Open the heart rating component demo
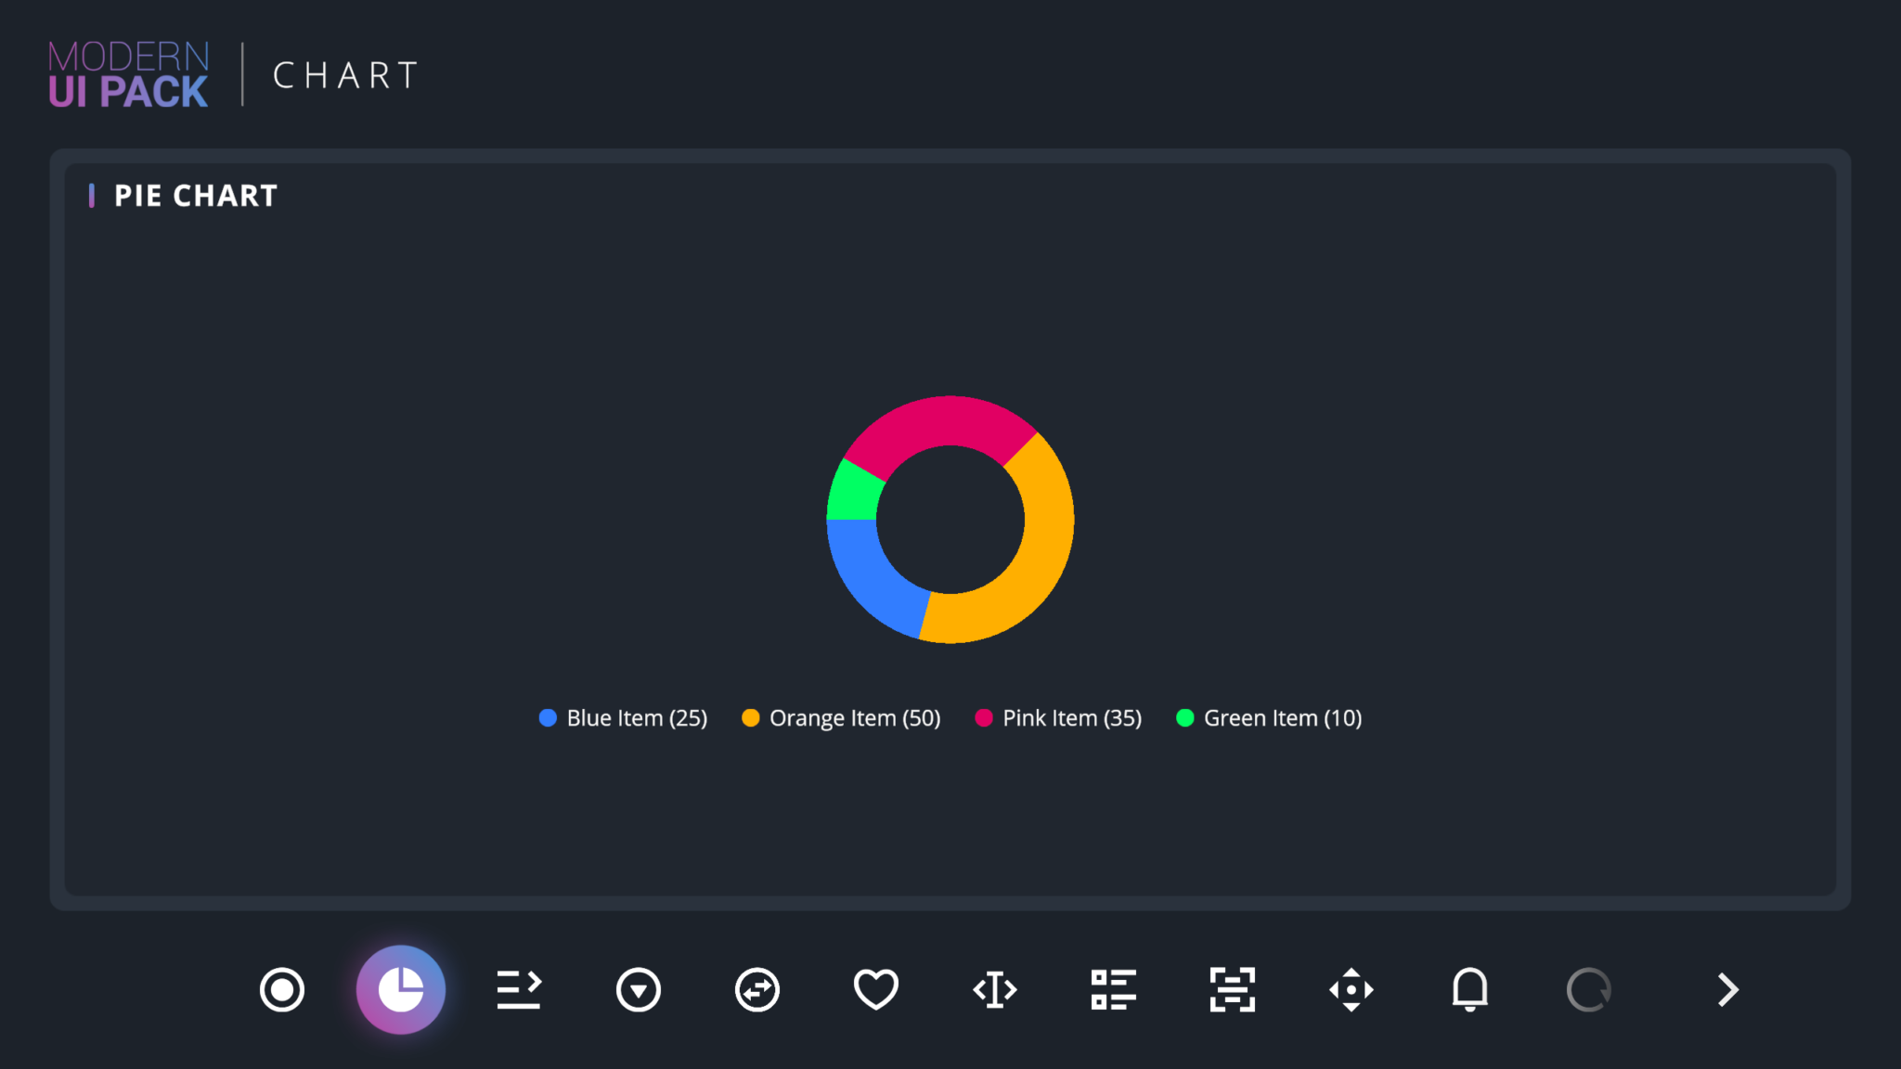Image resolution: width=1901 pixels, height=1069 pixels. (875, 989)
